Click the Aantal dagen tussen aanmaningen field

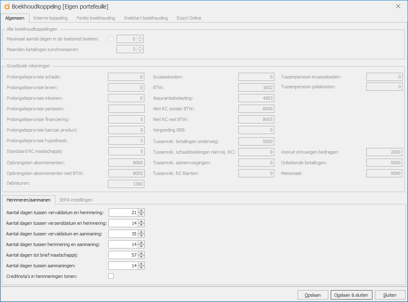click(123, 266)
